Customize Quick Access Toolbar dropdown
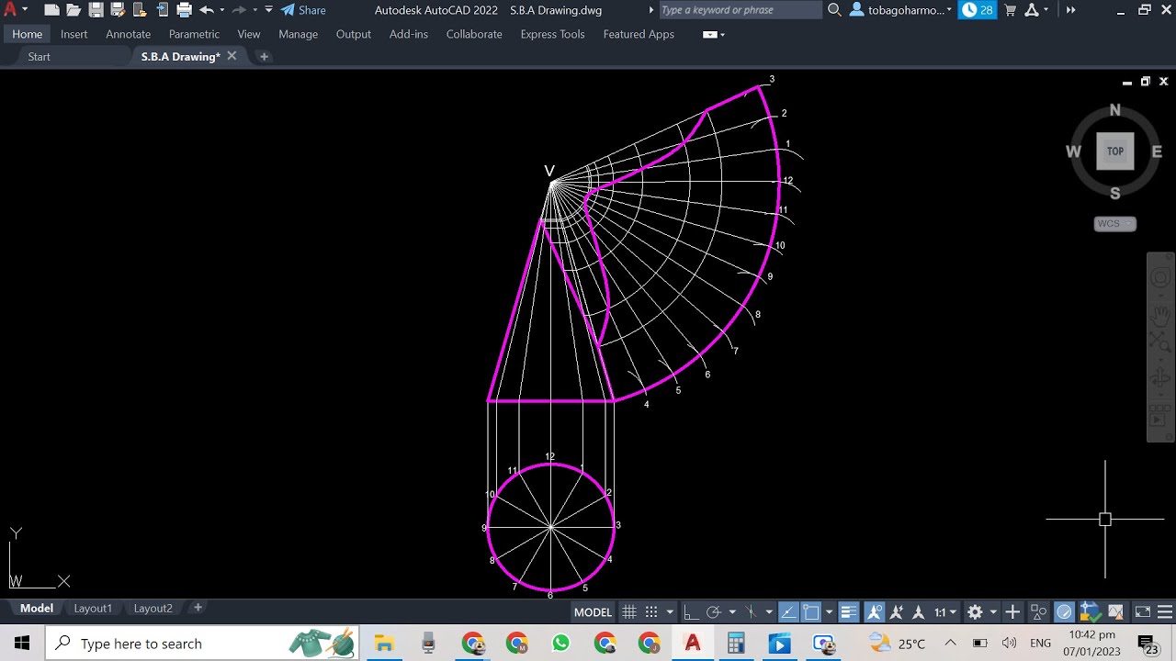Viewport: 1176px width, 661px height. pos(268,10)
